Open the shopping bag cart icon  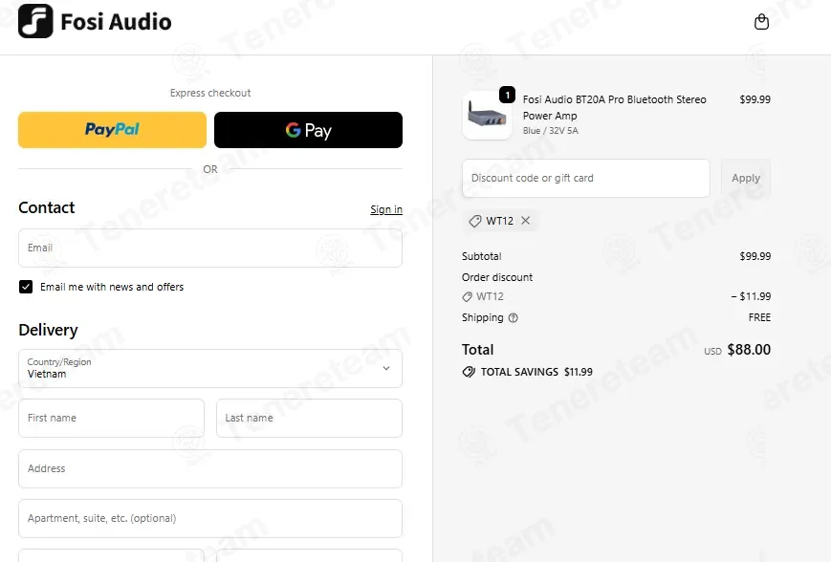tap(761, 22)
